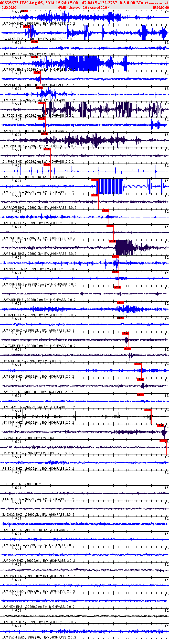Click the UW.BHW EHZ station label
Viewport: 169px width, 639px height.
tap(13, 530)
